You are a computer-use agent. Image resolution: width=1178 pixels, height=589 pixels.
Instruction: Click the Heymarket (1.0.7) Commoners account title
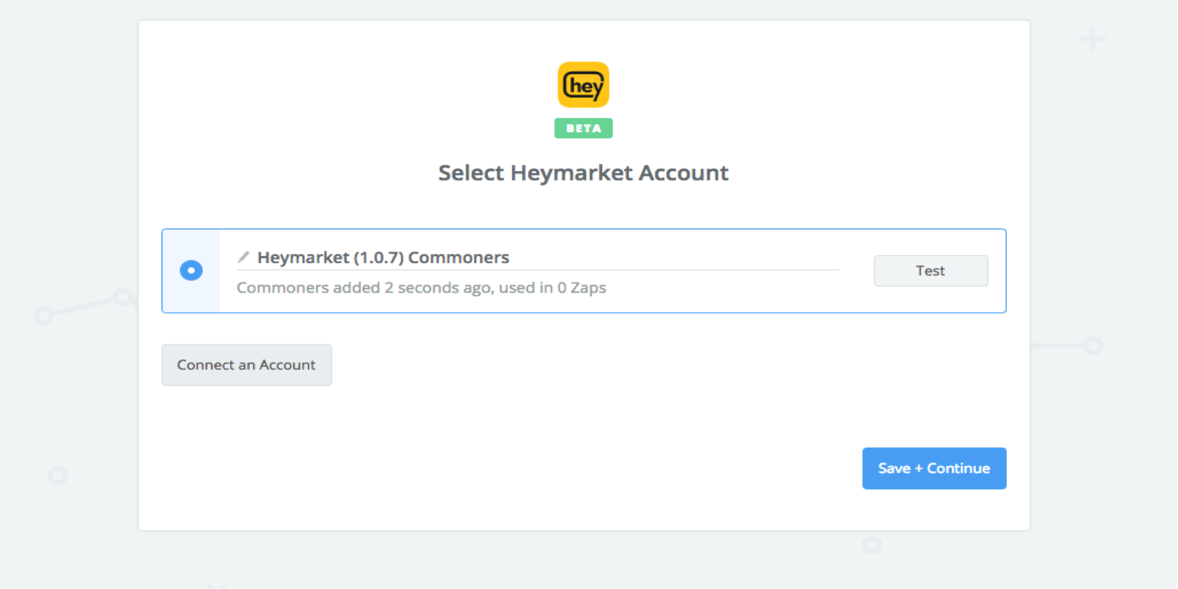click(x=383, y=258)
